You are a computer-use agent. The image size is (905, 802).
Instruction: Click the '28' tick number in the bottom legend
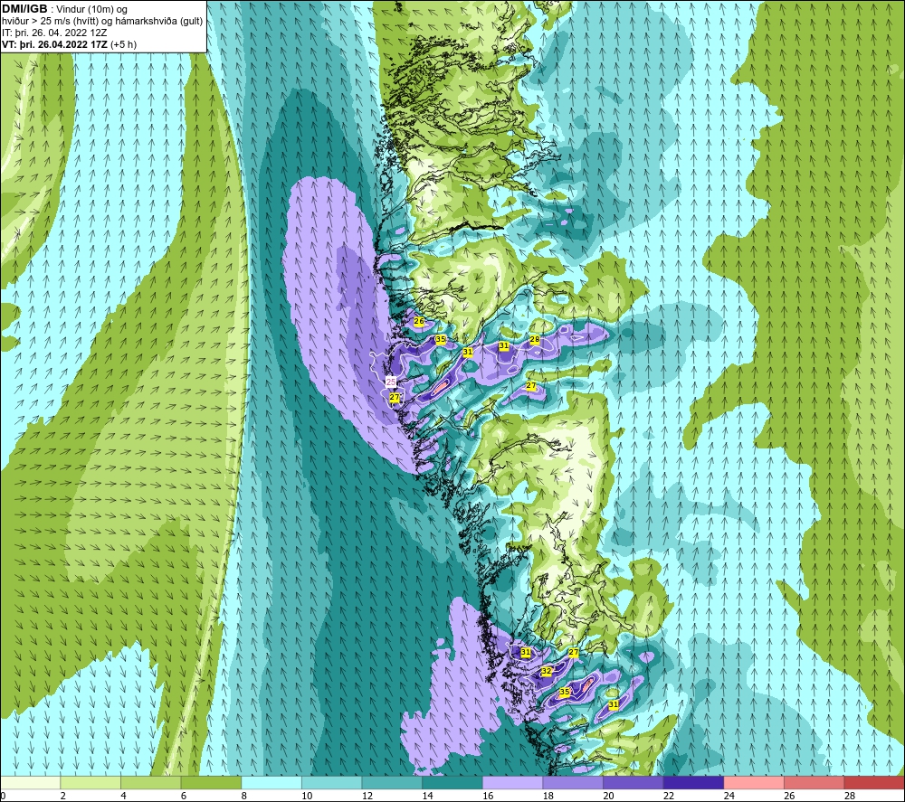pos(850,797)
